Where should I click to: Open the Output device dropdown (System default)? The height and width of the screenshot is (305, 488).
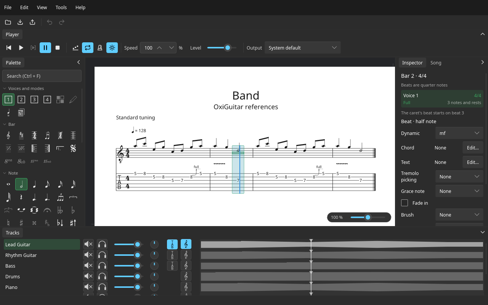pos(303,48)
